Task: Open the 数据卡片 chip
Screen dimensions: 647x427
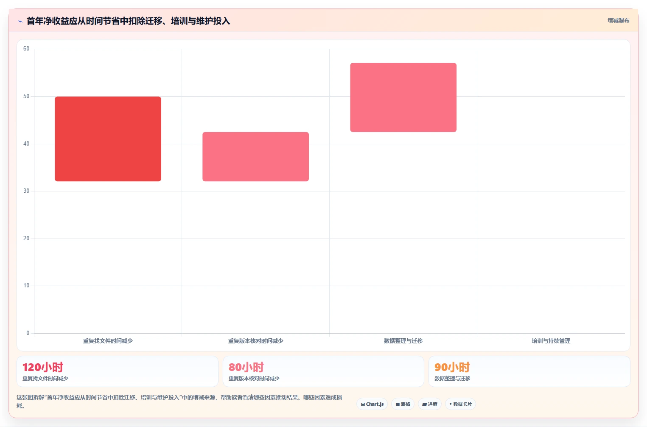Action: tap(461, 404)
